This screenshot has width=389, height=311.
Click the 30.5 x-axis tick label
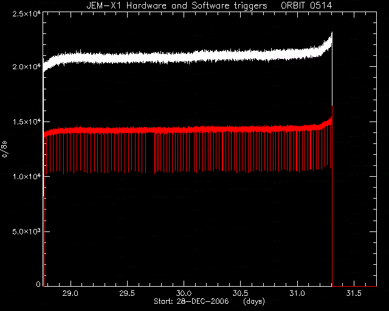(x=241, y=293)
